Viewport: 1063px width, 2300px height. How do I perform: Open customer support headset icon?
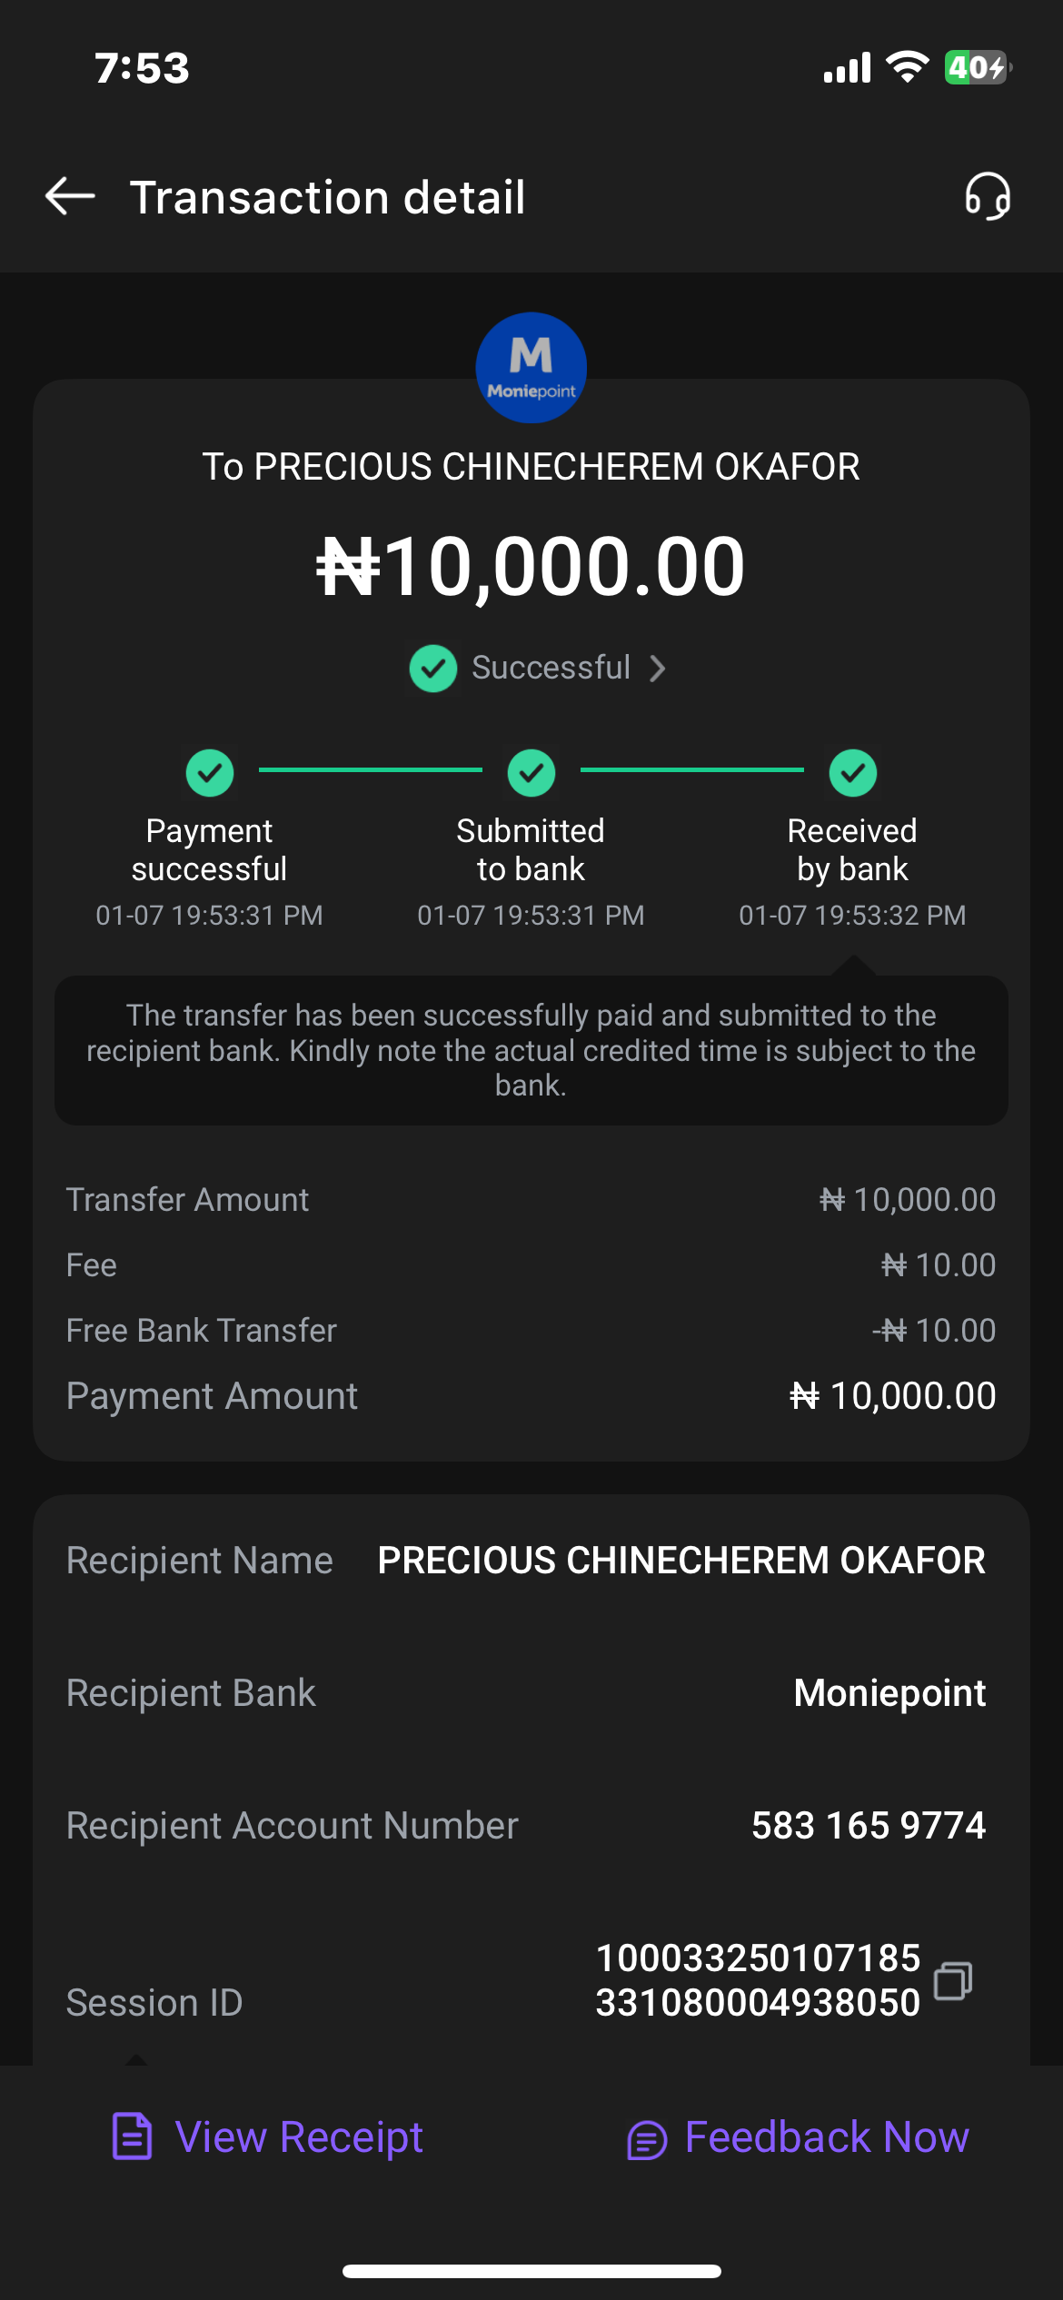pos(988,196)
